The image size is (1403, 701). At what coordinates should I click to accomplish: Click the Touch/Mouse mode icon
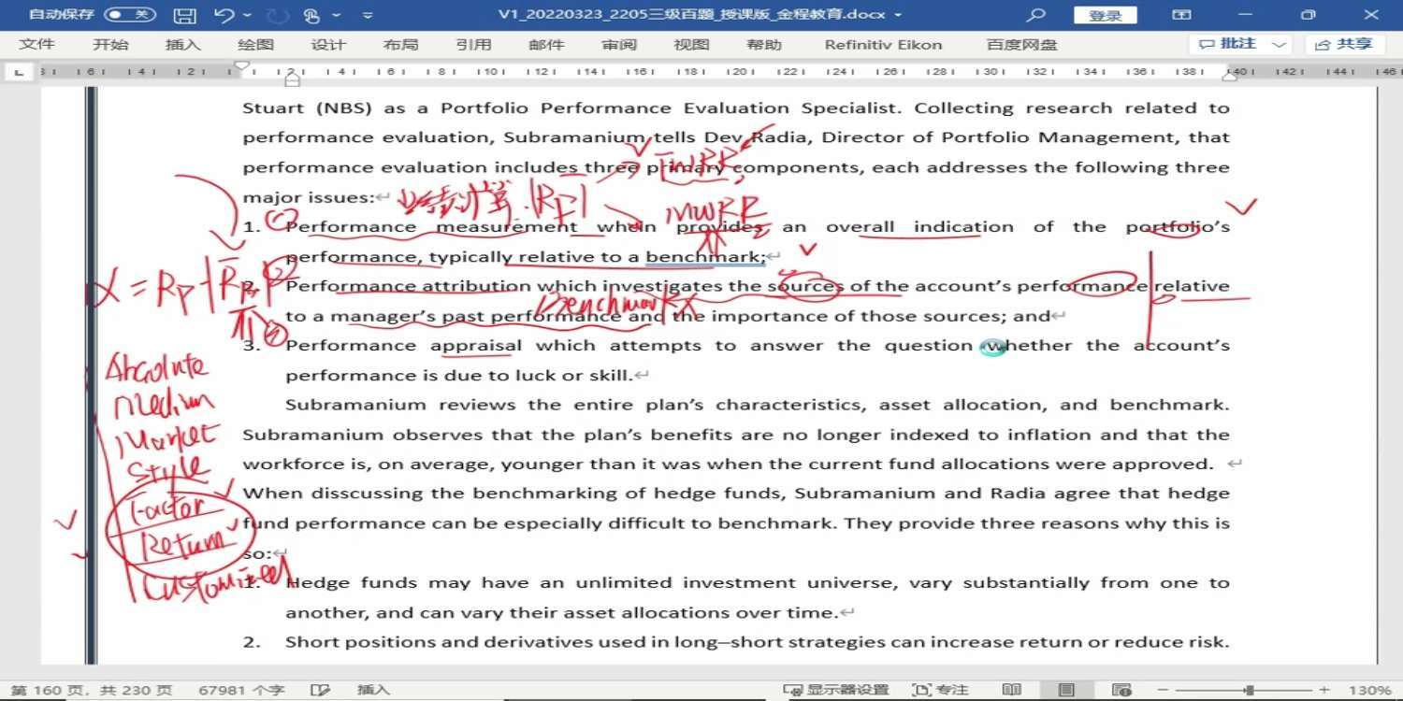click(311, 15)
